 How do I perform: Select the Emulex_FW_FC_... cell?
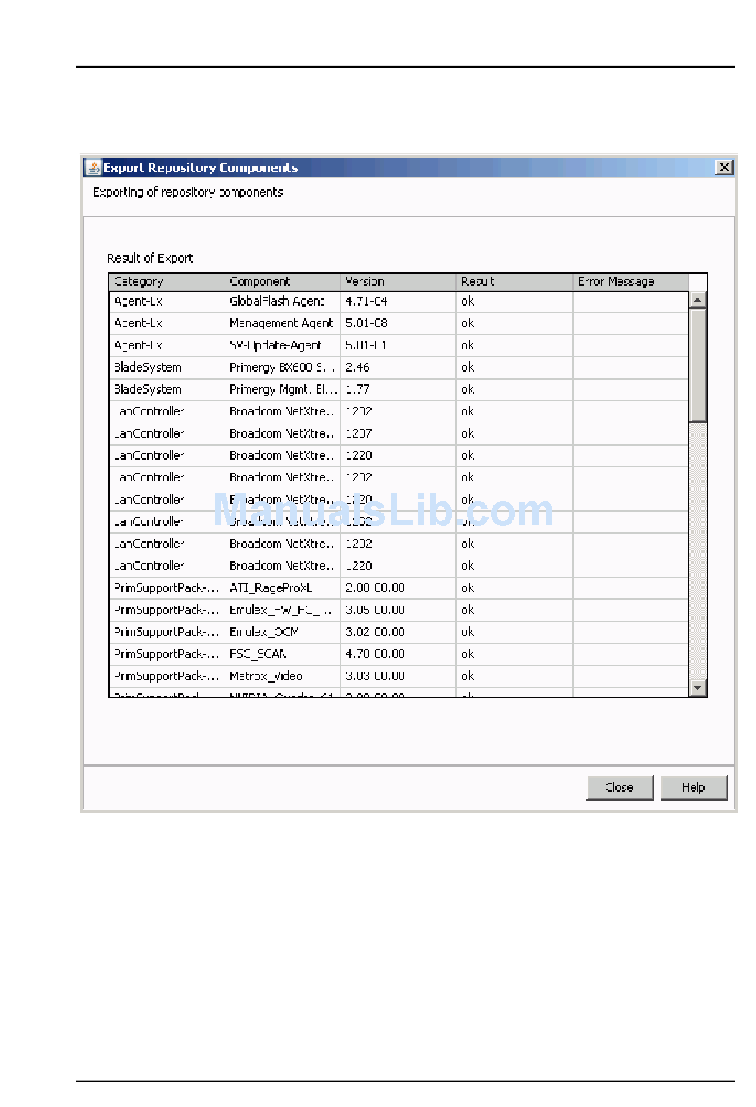click(x=282, y=610)
